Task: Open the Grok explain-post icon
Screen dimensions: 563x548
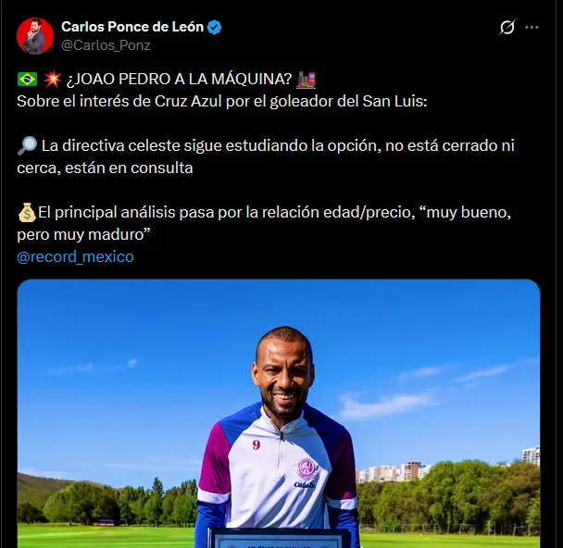Action: coord(507,28)
